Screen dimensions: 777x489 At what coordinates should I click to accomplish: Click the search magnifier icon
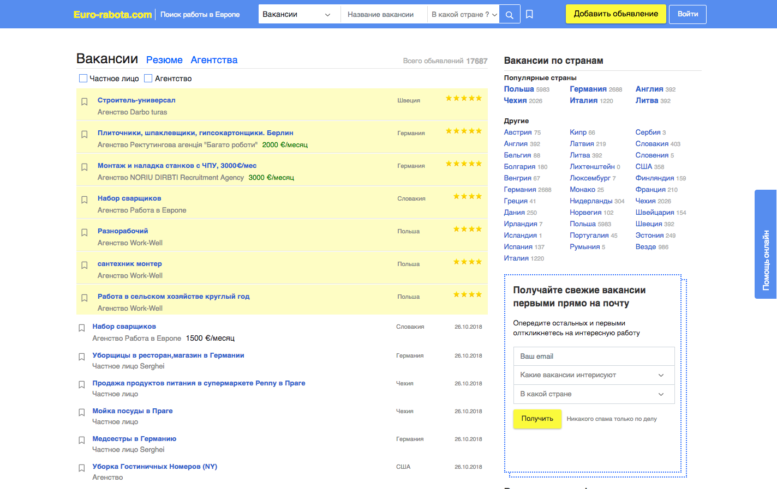pos(509,15)
